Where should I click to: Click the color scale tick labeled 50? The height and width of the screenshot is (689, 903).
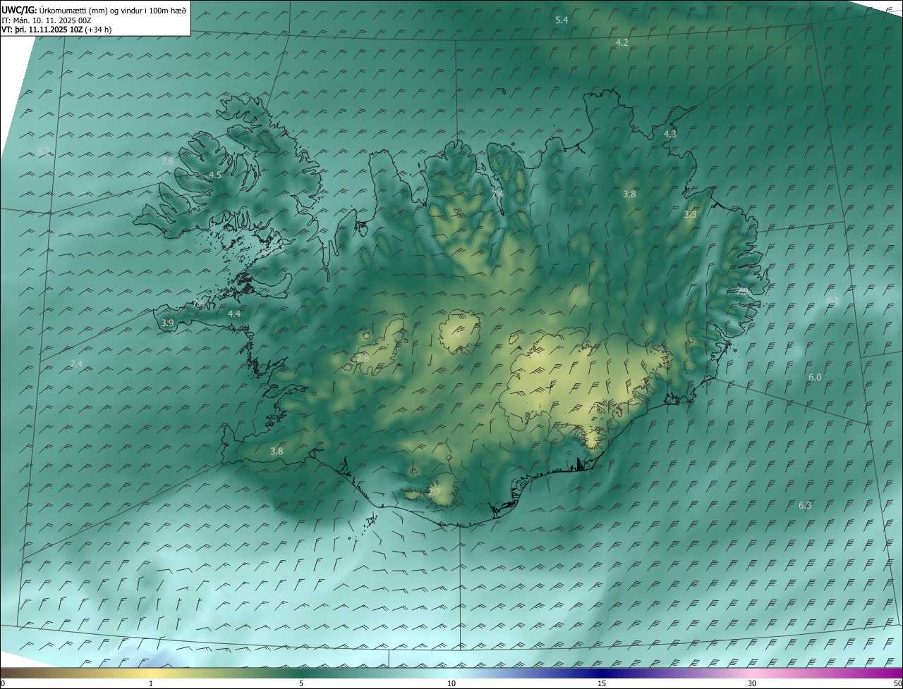[897, 683]
